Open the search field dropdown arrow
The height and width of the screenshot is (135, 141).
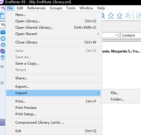coord(116,35)
